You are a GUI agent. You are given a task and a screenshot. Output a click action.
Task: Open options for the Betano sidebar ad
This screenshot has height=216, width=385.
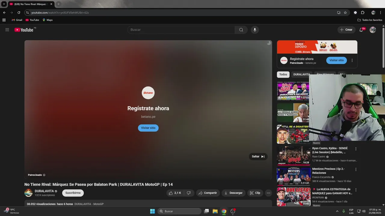click(352, 60)
